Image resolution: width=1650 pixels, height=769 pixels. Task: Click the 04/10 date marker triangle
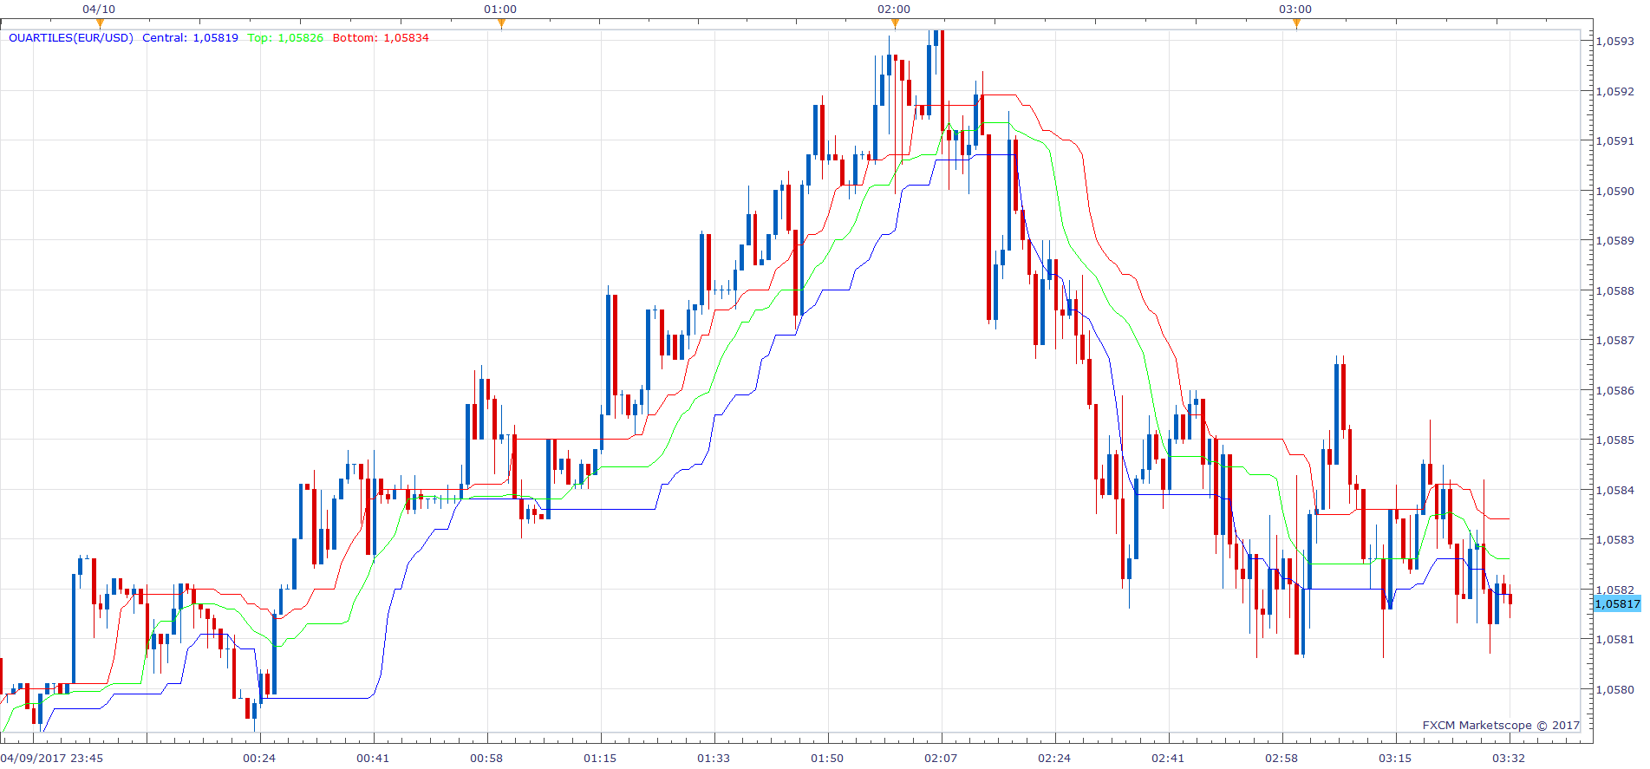pos(100,23)
